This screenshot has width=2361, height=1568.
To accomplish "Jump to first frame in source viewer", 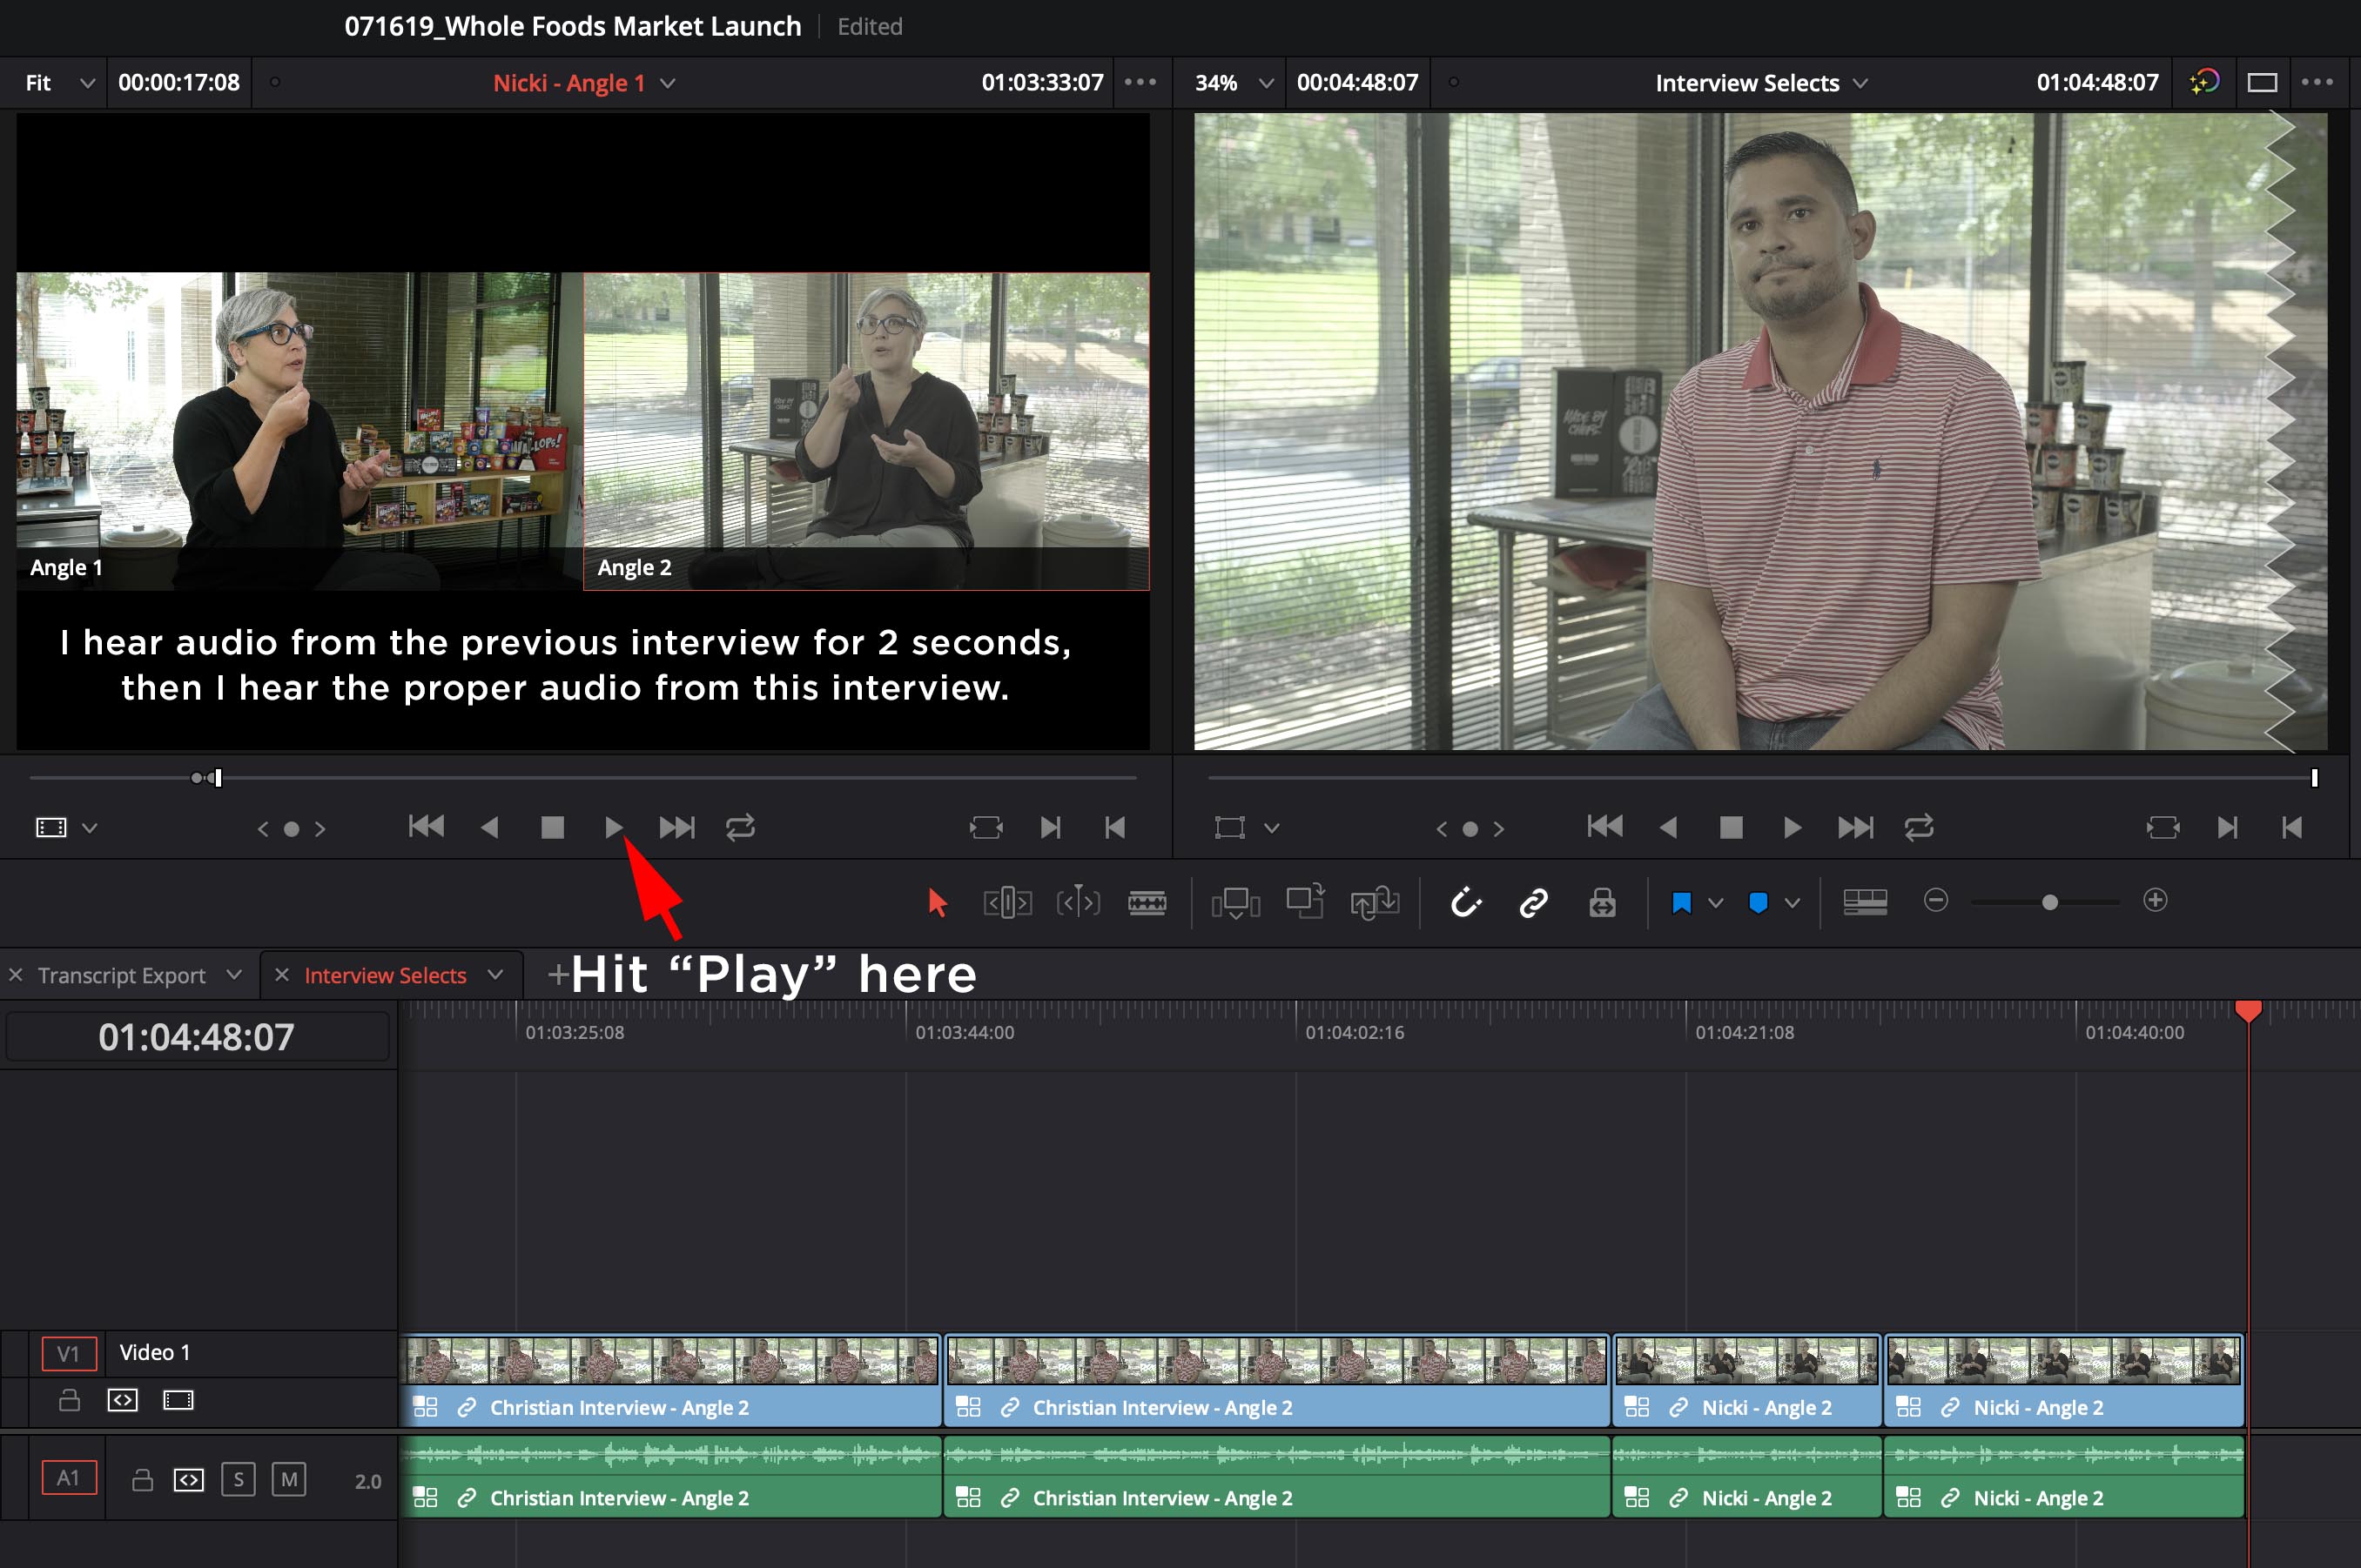I will (x=427, y=826).
